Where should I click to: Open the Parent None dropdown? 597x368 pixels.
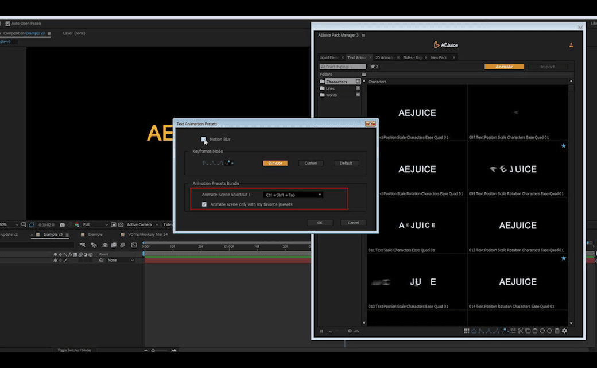121,261
